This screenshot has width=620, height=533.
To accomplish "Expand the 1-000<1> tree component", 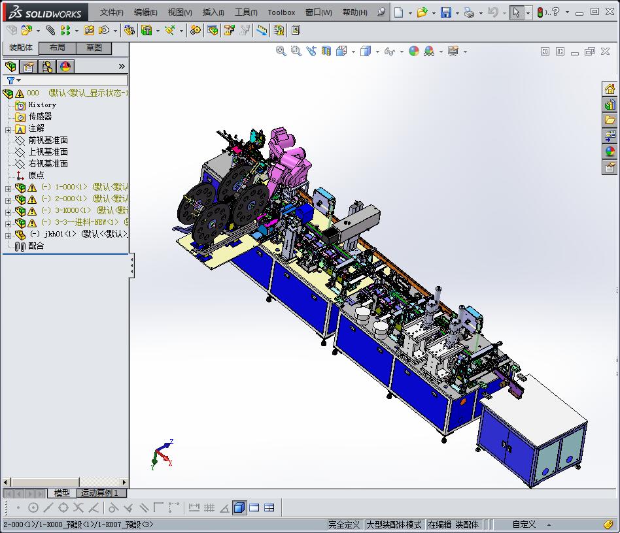I will pos(8,188).
